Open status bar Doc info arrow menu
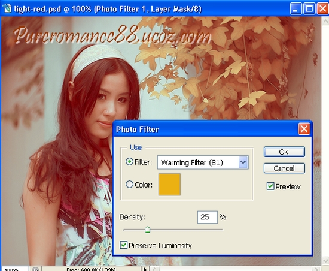Screen dimensions: 329x271 [145, 269]
